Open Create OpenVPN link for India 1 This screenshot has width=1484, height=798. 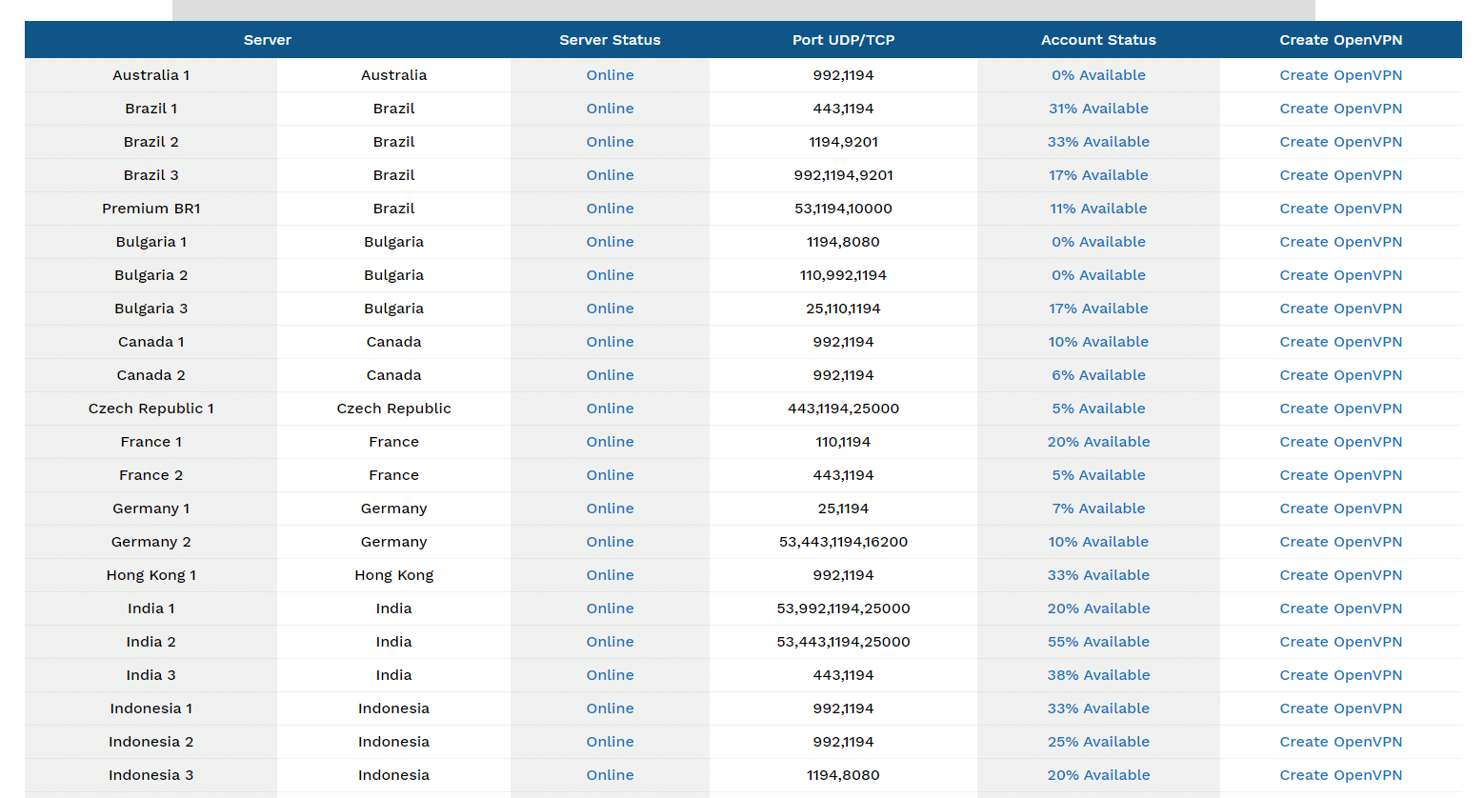(x=1340, y=608)
